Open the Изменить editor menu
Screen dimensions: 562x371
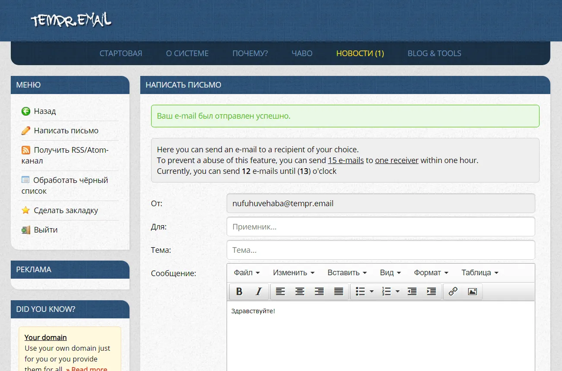[x=294, y=273]
